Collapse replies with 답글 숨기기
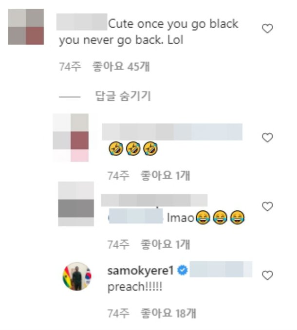The height and width of the screenshot is (330, 297). [123, 96]
